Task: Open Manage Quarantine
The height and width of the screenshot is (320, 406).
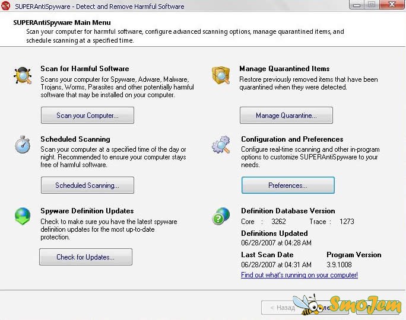Action: [x=286, y=116]
